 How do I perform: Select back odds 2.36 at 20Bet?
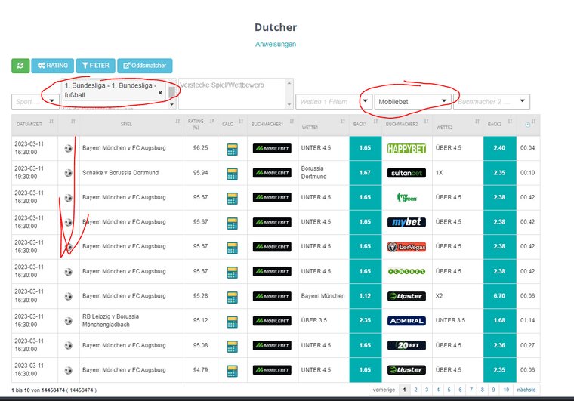[500, 345]
